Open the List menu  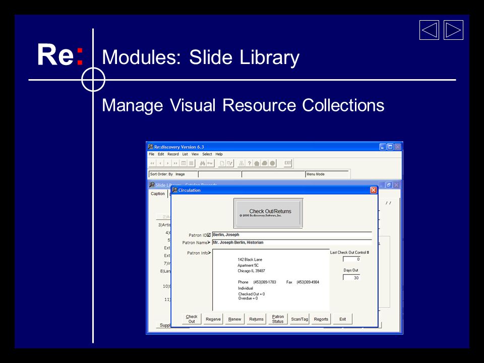coord(185,154)
